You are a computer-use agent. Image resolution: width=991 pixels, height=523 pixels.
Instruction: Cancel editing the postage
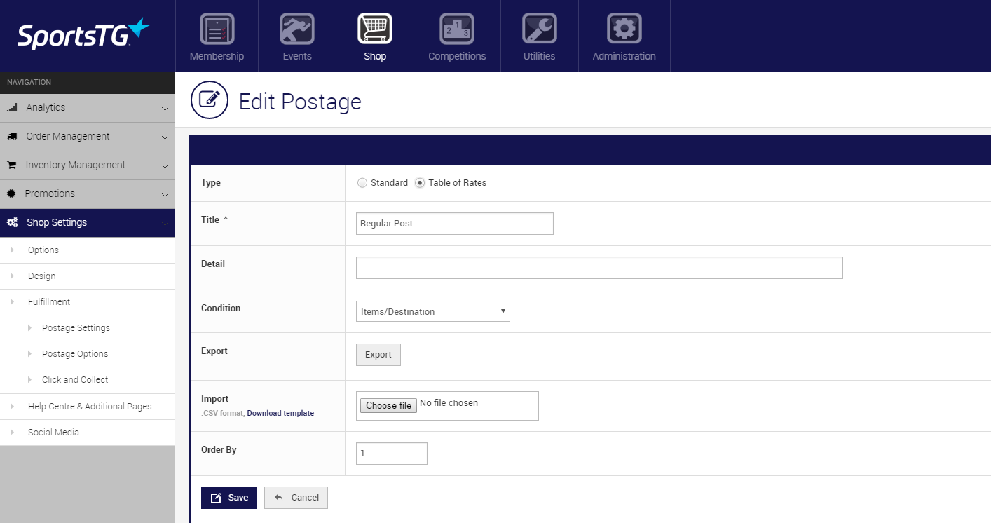point(296,498)
